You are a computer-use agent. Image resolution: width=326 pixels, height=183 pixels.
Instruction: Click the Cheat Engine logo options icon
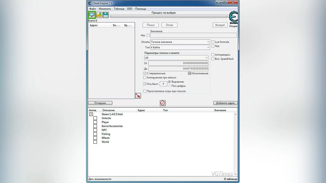pos(233,18)
